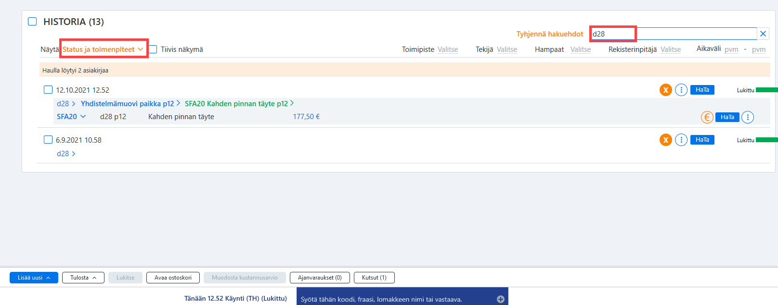
Task: Select checkbox for 6.9.2021 10.58 entry
Action: tap(48, 140)
